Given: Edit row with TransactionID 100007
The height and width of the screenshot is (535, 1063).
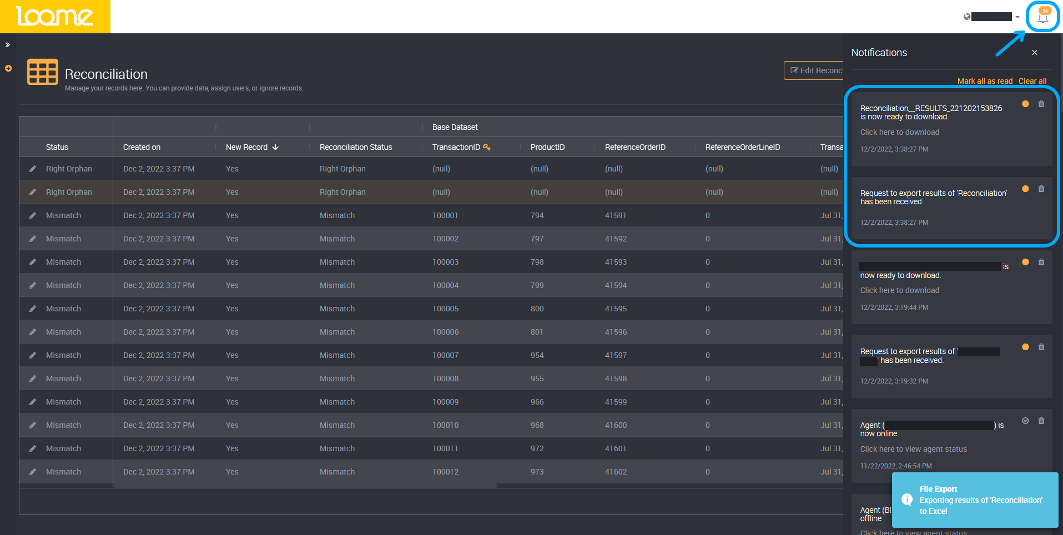Looking at the screenshot, I should pyautogui.click(x=33, y=355).
